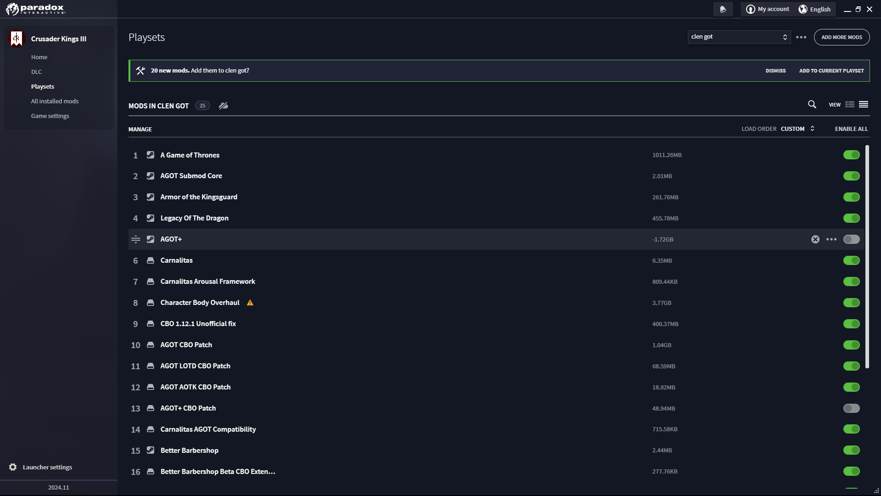Click the launcher version 2024.11 text

coord(59,488)
